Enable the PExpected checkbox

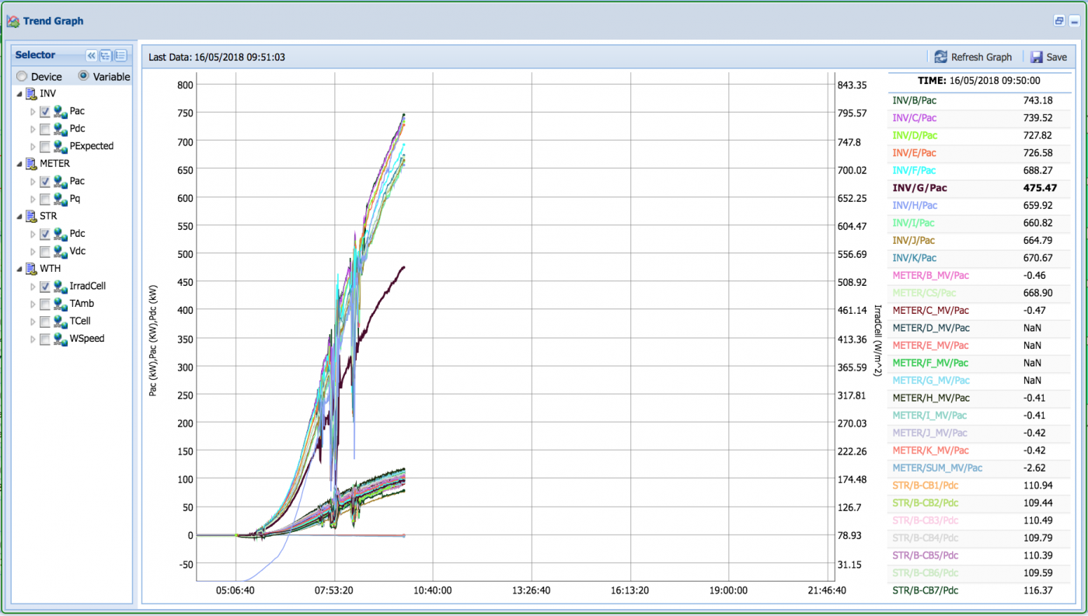45,147
